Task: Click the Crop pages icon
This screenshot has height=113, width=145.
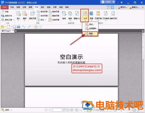Action: tap(70, 14)
